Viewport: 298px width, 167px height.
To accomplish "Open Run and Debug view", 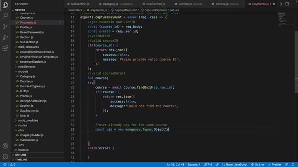I will (5, 37).
